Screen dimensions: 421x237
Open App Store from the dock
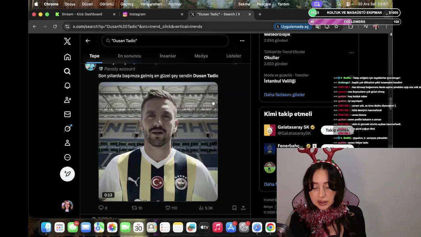pyautogui.click(x=231, y=227)
